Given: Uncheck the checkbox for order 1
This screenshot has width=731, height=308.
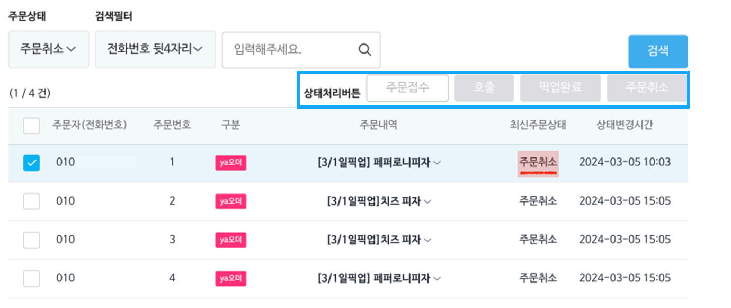Looking at the screenshot, I should [32, 163].
